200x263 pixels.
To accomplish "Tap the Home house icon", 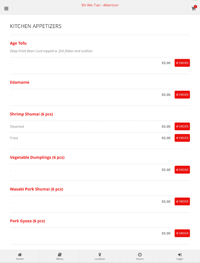I will point(20,255).
